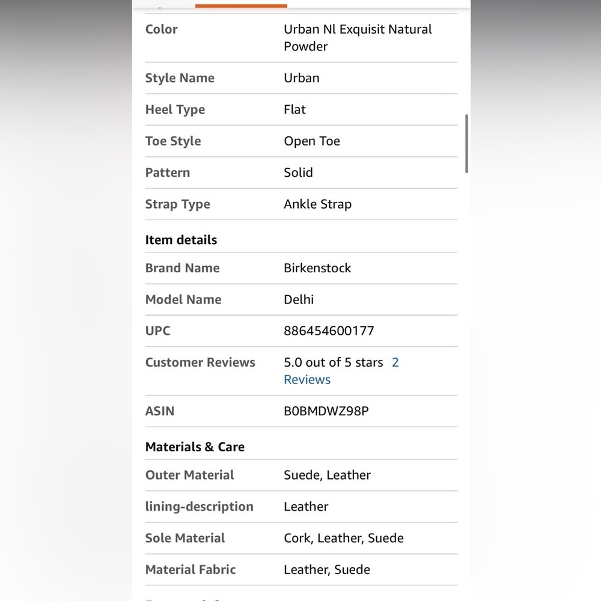Click the Materials & Care heading
601x601 pixels.
point(195,447)
